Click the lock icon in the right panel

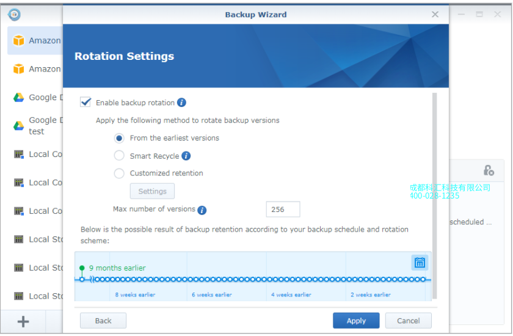[x=488, y=170]
